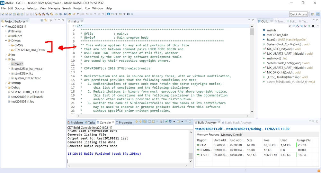Toggle Hide Fields in Outline
This screenshot has width=321, height=173.
pyautogui.click(x=301, y=26)
